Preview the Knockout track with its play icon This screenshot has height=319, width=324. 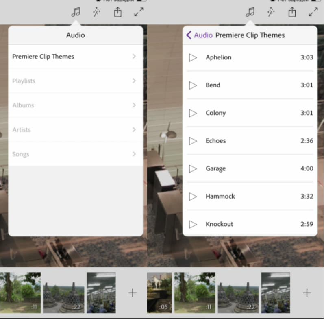[x=193, y=224]
